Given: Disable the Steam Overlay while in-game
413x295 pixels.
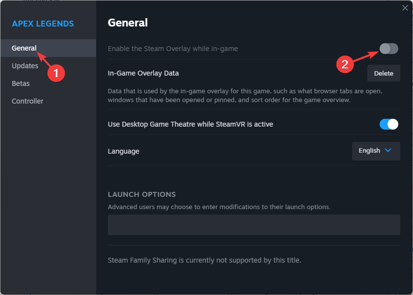Looking at the screenshot, I should point(388,49).
